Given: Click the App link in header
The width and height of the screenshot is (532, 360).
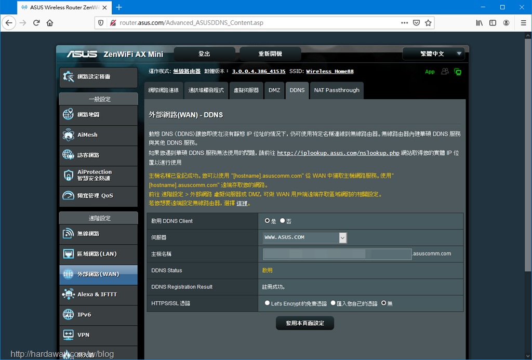Looking at the screenshot, I should pos(430,72).
